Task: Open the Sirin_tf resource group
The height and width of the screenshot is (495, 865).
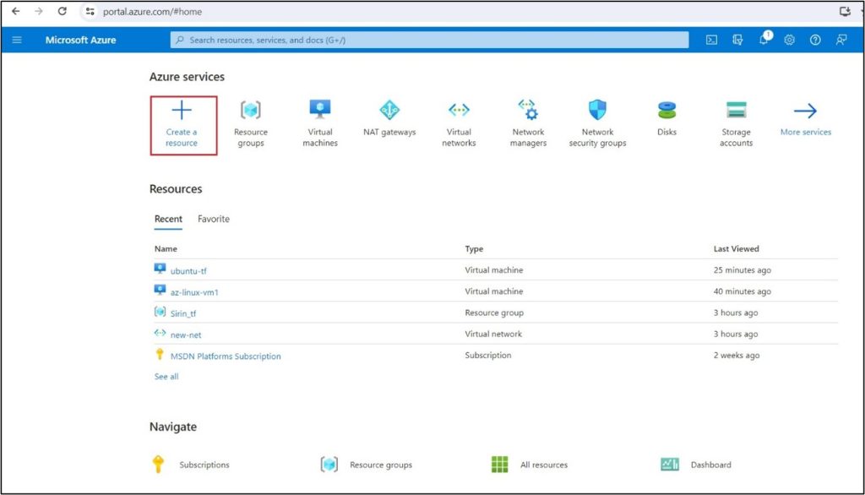Action: [x=182, y=313]
